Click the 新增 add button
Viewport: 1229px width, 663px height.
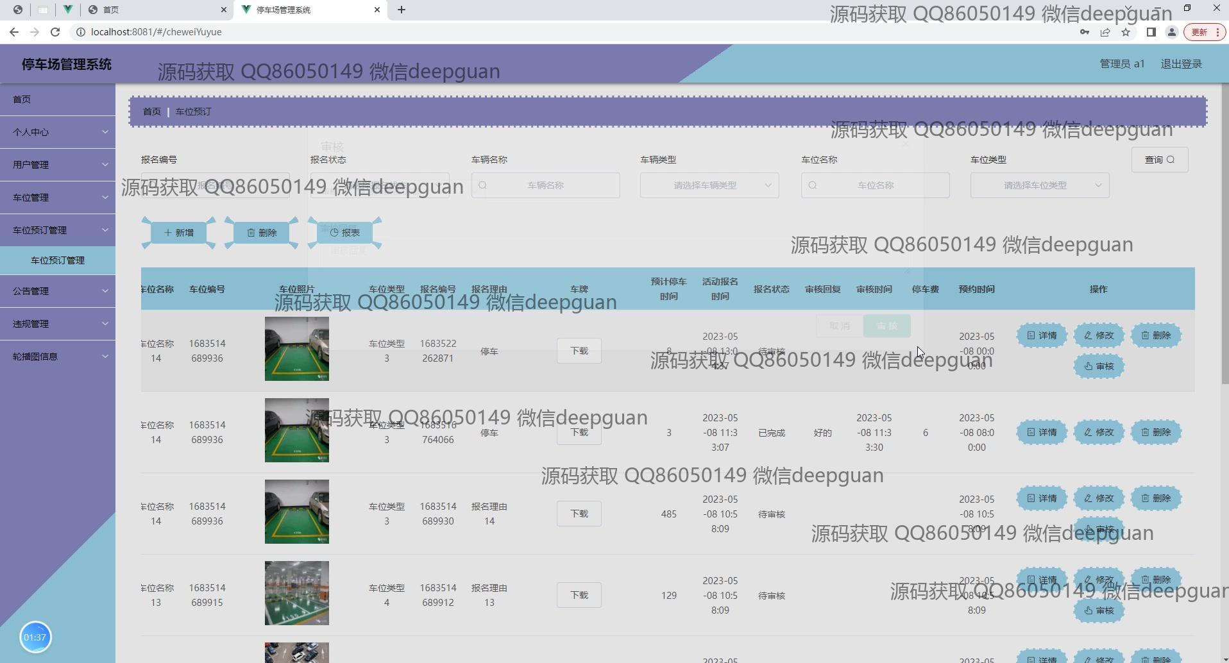tap(179, 233)
